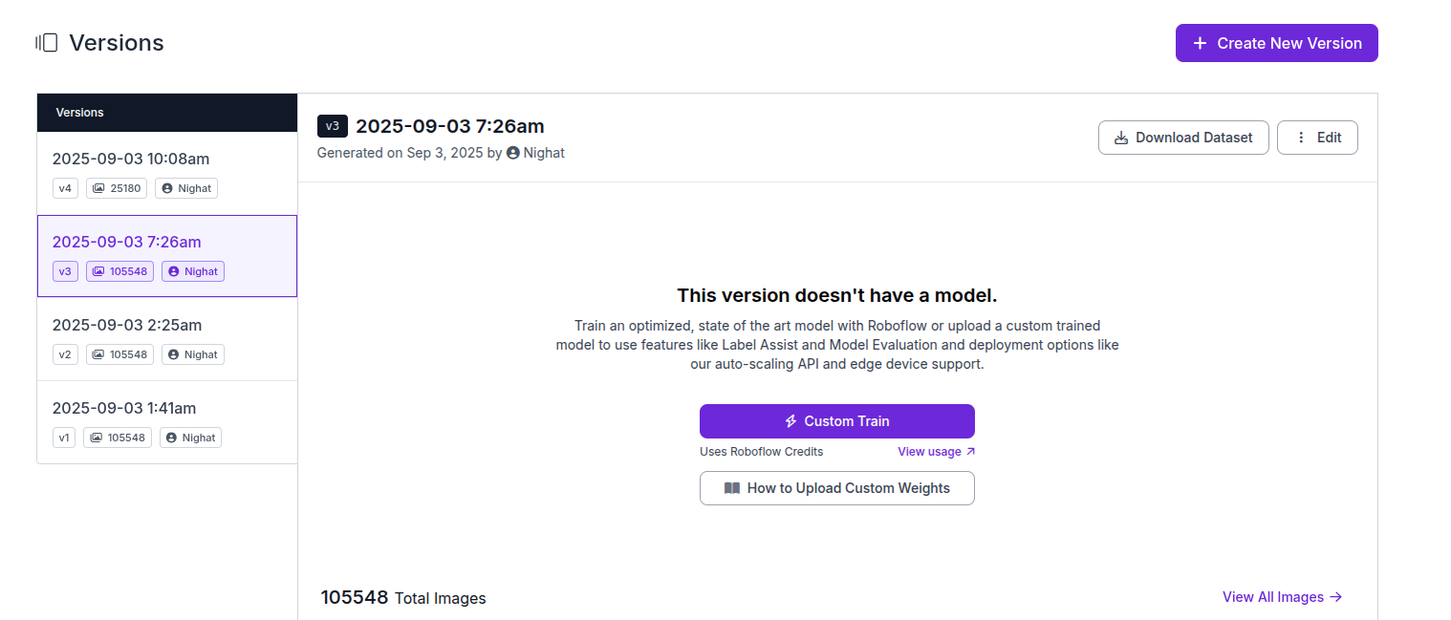Click the download icon on Download Dataset
Screen dimensions: 1451x620
(1121, 138)
